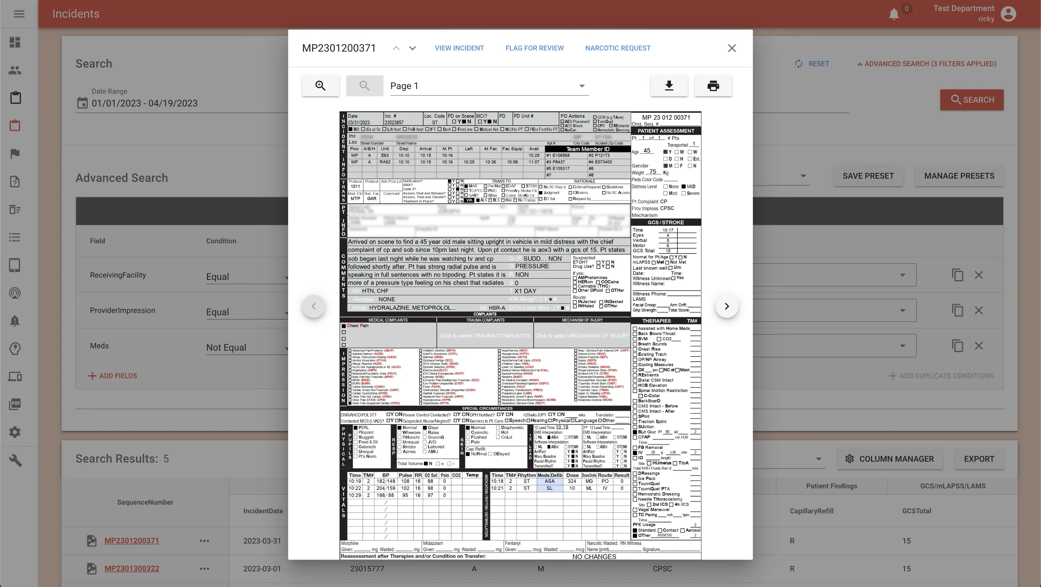This screenshot has width=1041, height=587.
Task: Open the settings gear sidebar icon
Action: [x=15, y=432]
